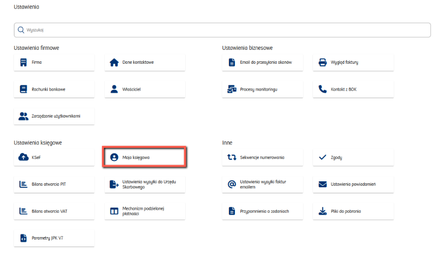
Task: Open Ustawienia wysyłki do Urzędu Skarbowego icon
Action: point(114,184)
